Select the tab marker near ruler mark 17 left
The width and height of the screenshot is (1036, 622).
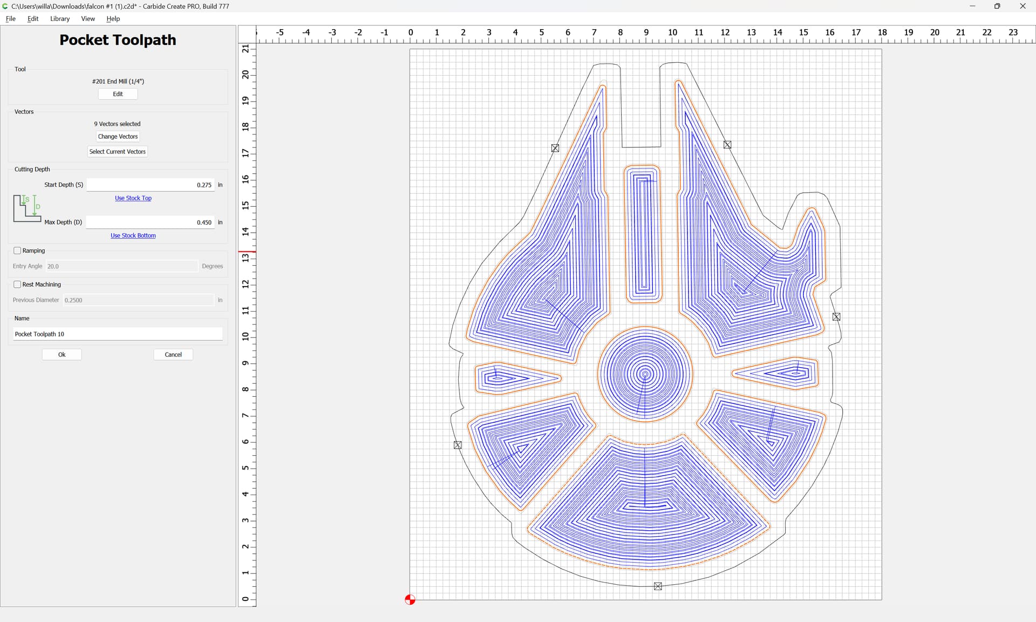pos(555,148)
